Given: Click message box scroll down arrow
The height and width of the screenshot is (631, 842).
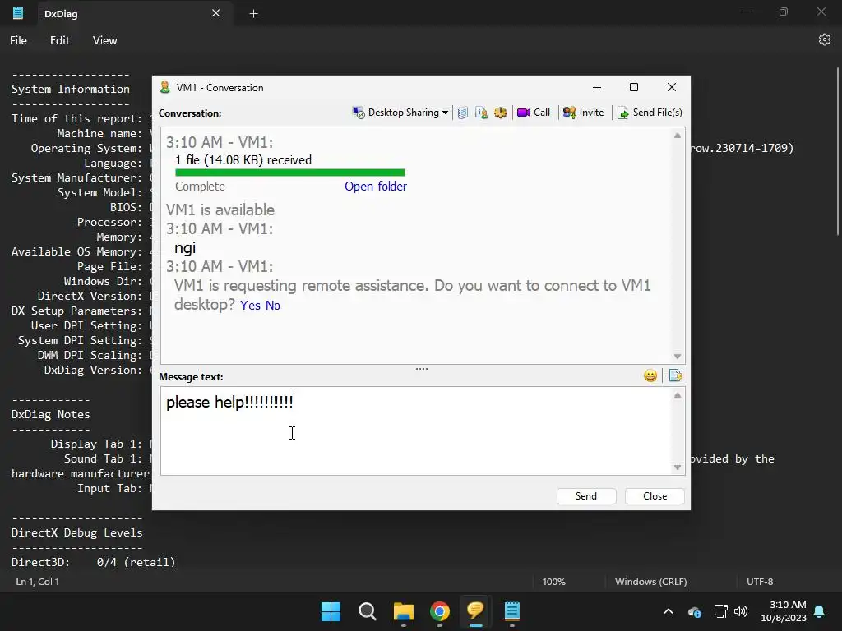Looking at the screenshot, I should click(678, 467).
